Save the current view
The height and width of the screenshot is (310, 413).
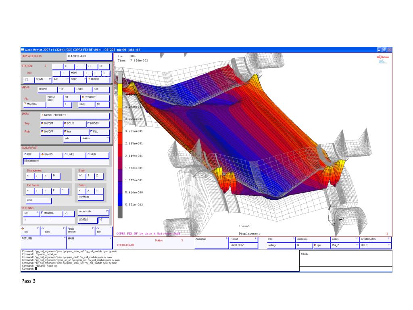[x=86, y=105]
